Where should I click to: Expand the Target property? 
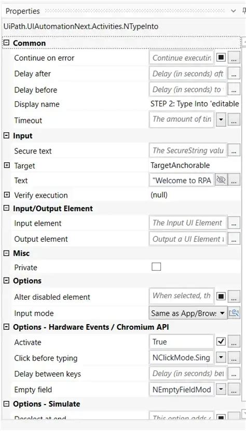(7, 165)
